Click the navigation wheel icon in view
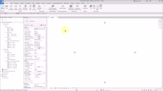This screenshot has width=163, height=91. point(160,21)
